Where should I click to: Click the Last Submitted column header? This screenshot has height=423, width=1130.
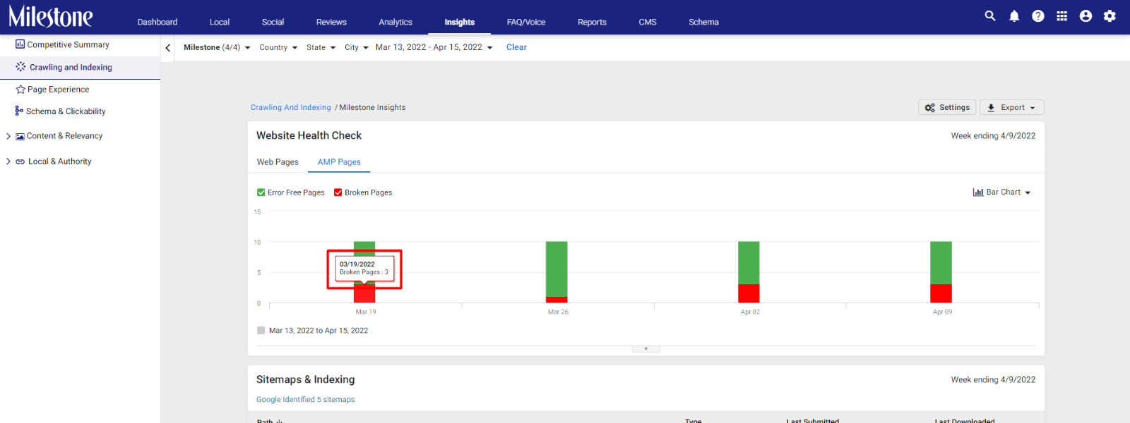tap(813, 421)
